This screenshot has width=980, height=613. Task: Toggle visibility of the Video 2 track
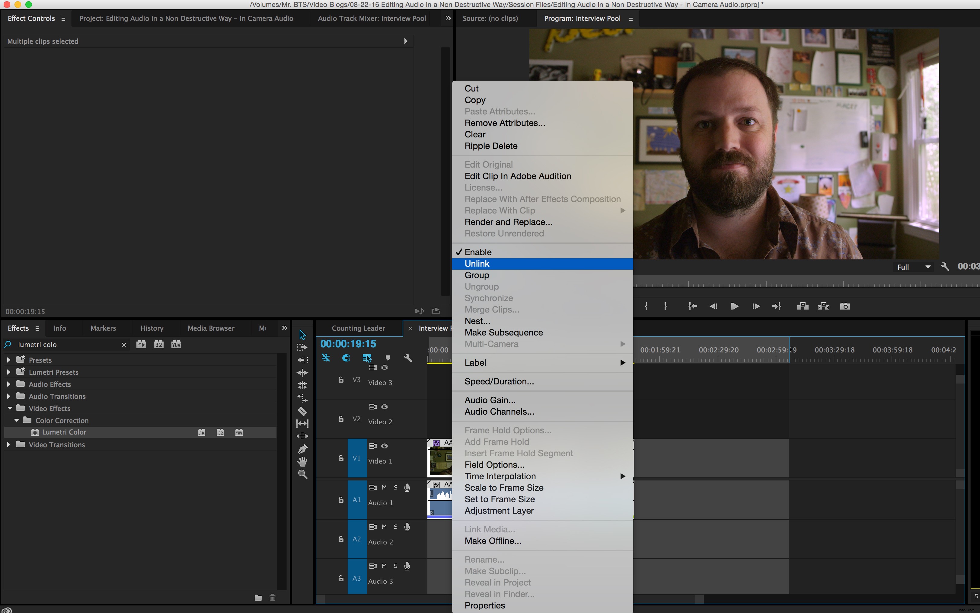tap(385, 407)
